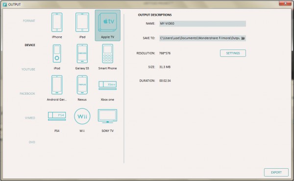
Task: Select the Galaxy S5 preset
Action: pos(82,57)
